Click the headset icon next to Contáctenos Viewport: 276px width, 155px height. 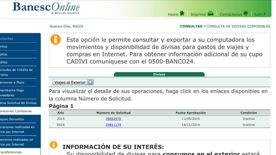(x=246, y=13)
